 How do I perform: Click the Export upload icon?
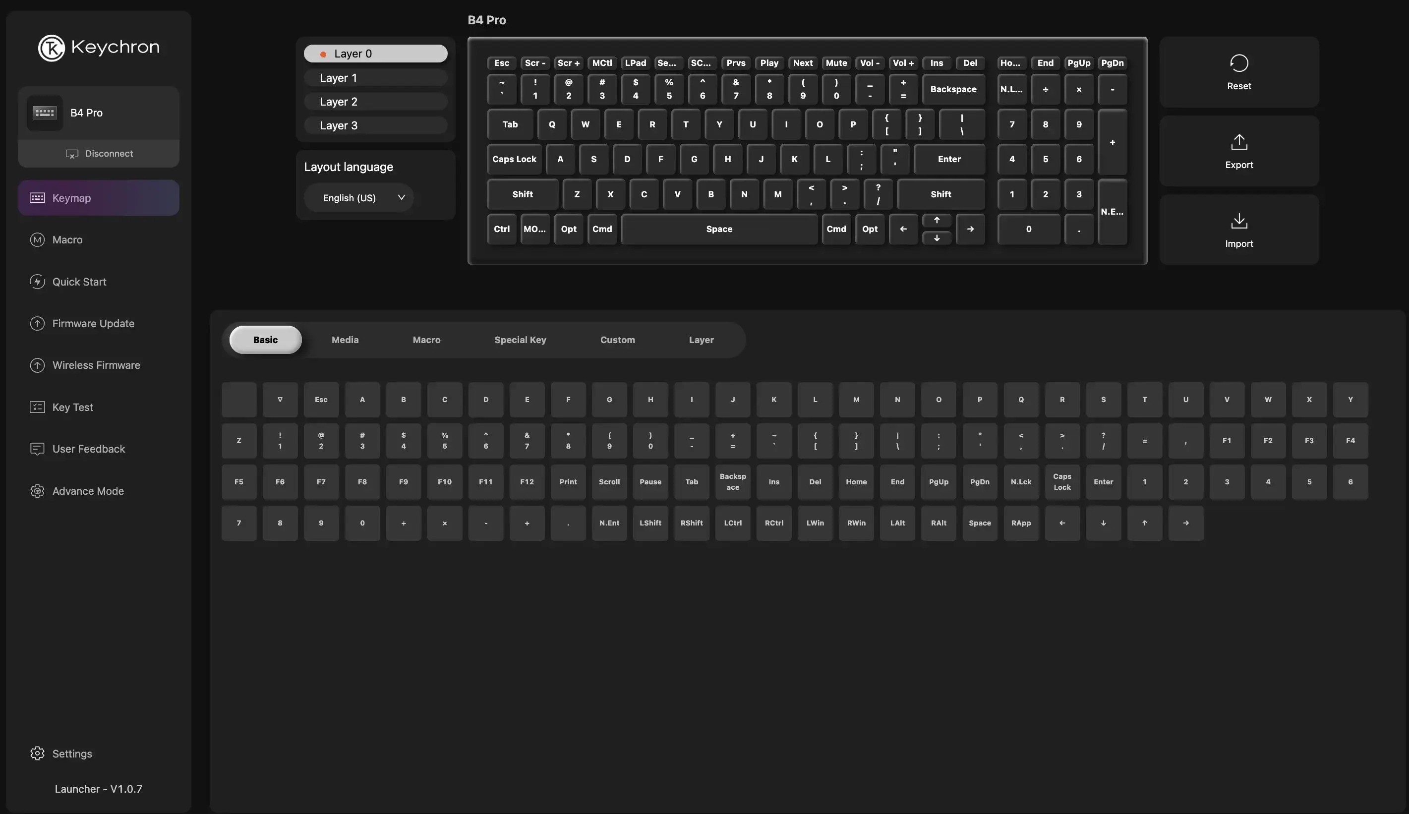point(1238,142)
